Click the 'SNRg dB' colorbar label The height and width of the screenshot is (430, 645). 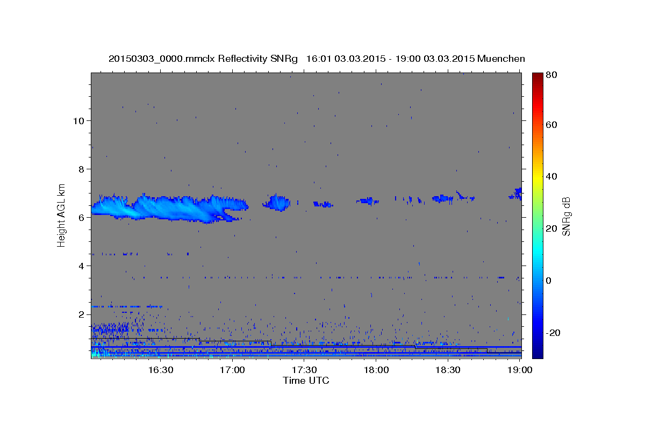pos(566,216)
